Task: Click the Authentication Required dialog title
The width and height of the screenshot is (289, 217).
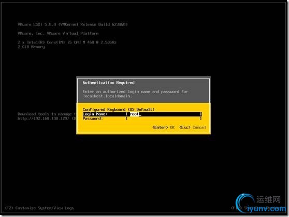Action: (x=108, y=83)
